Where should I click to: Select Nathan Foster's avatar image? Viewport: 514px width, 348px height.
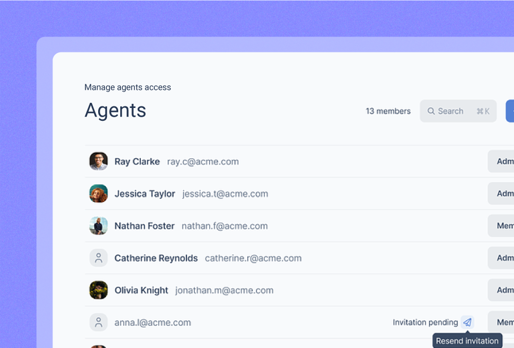(98, 226)
